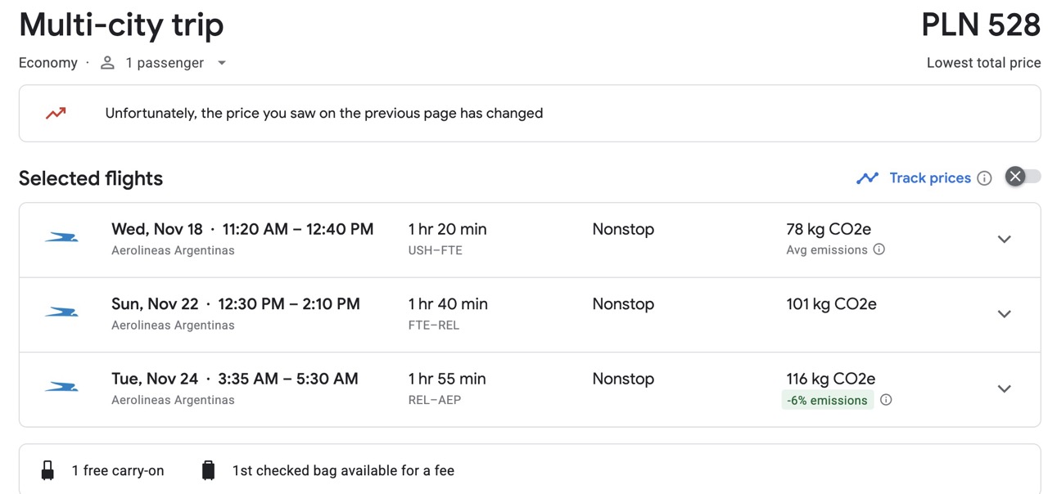Select the -6% emissions badge
This screenshot has height=494, width=1048.
(828, 400)
